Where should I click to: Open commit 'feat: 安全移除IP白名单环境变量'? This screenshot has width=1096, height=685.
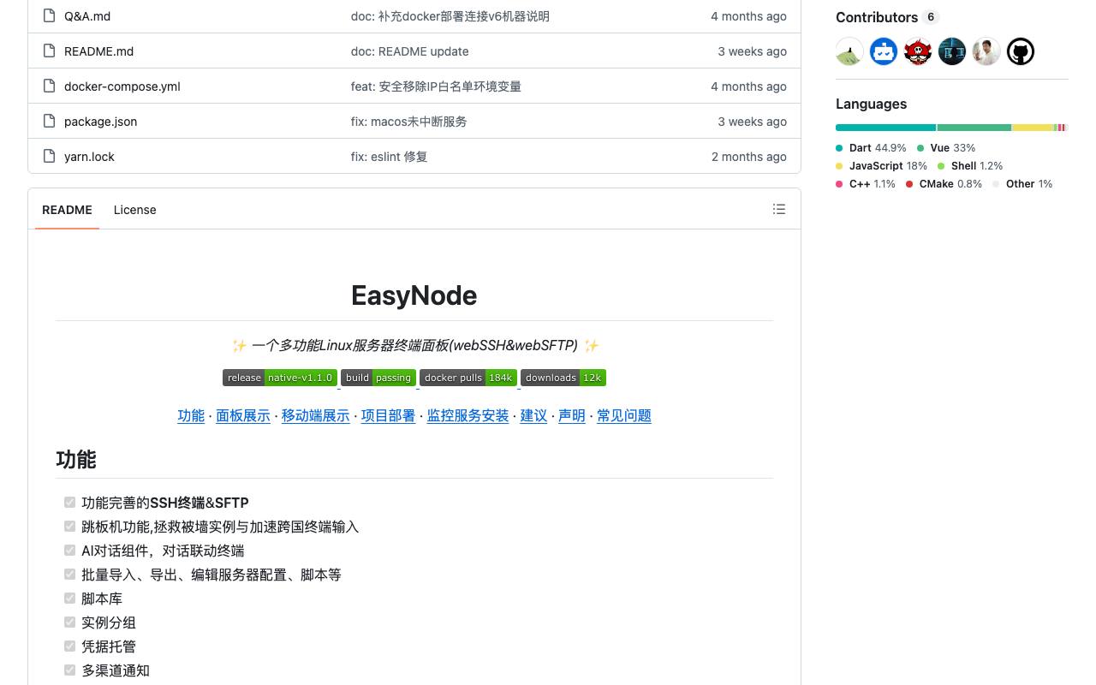(436, 86)
